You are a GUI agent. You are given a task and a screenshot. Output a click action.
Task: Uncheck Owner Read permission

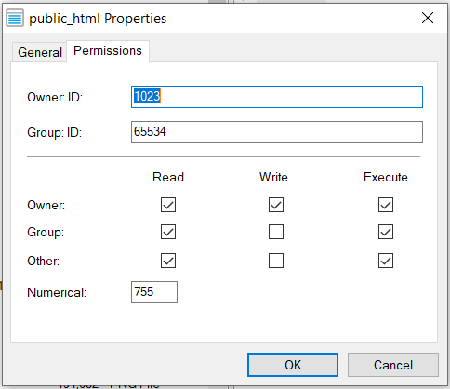[168, 205]
